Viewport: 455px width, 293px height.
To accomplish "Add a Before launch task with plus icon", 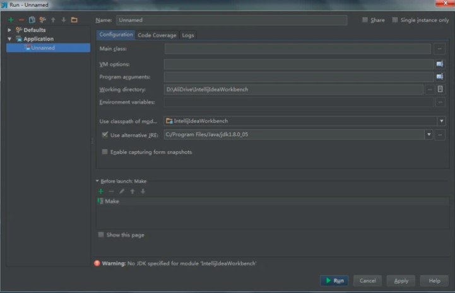I will click(x=100, y=191).
